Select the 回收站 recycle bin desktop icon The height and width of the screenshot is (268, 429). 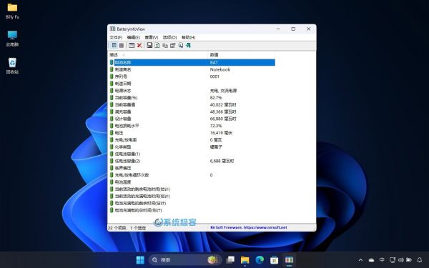12,66
